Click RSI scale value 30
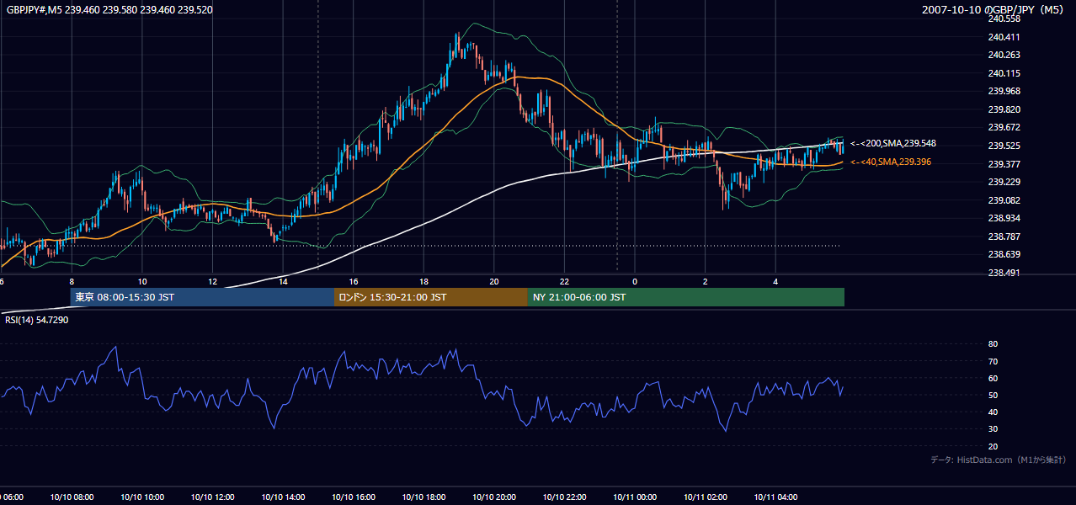Viewport: 1076px width, 505px height. click(993, 429)
